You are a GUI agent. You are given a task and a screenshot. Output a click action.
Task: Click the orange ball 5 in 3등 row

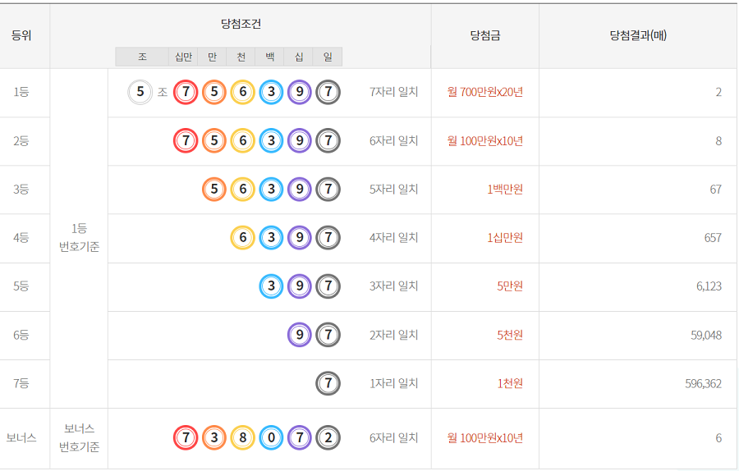(x=213, y=190)
